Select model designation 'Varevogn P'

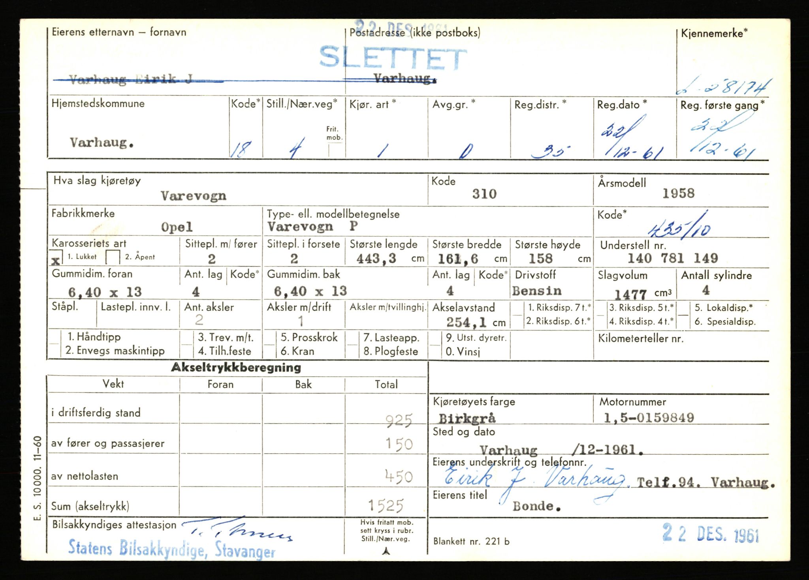tap(313, 226)
